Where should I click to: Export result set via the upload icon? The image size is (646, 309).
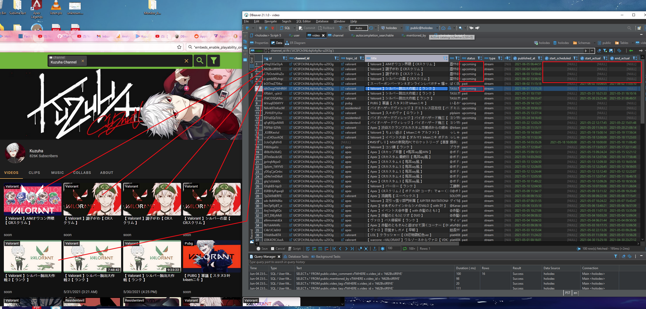click(375, 248)
